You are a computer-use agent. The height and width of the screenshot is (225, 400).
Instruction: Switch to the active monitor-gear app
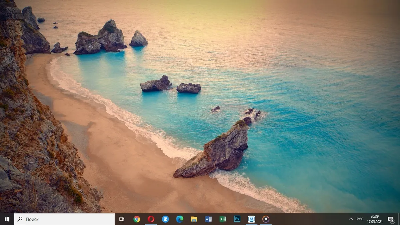251,219
